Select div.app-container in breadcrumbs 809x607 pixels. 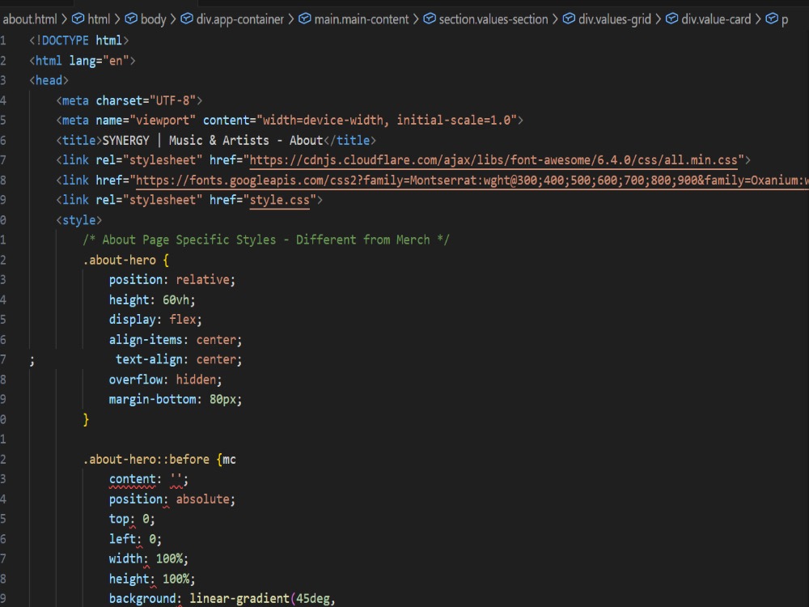click(240, 19)
